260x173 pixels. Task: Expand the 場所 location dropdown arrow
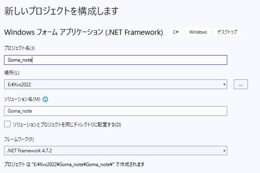224,84
